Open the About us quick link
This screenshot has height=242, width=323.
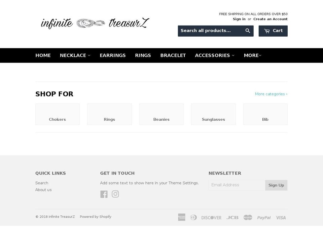click(43, 190)
